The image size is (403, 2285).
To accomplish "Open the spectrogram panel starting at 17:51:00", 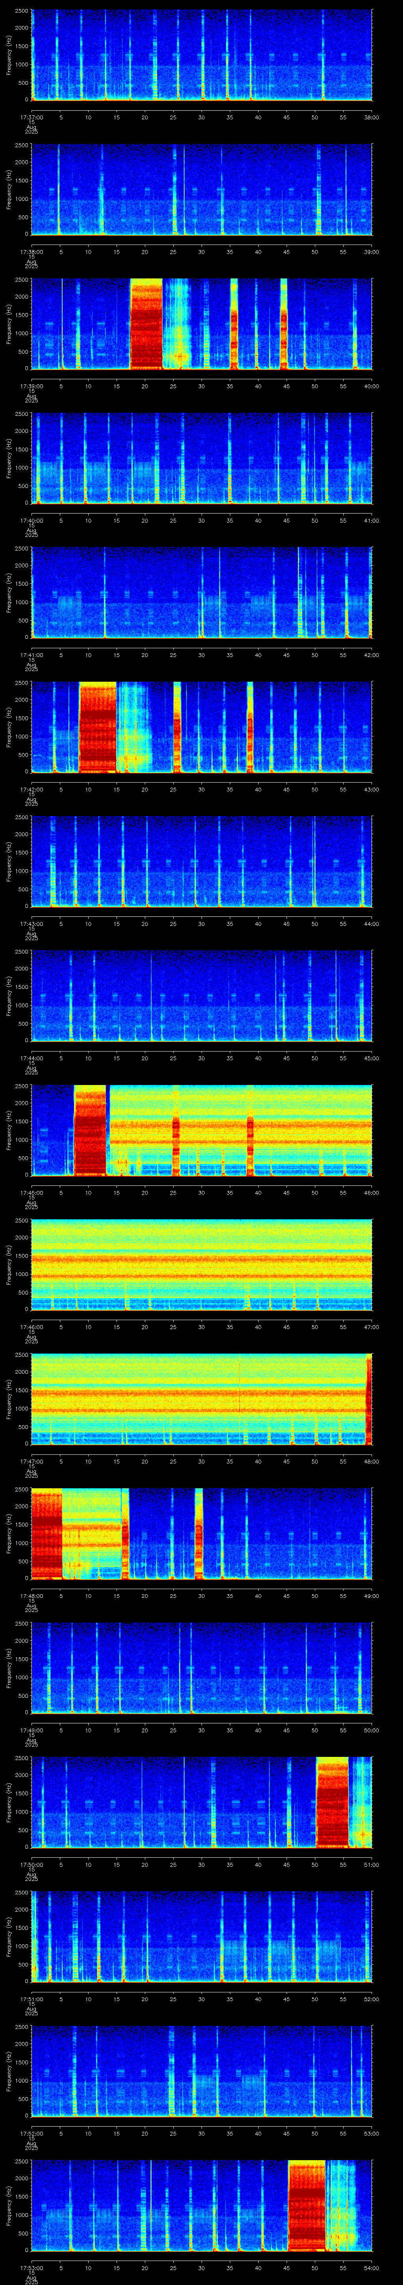I will pyautogui.click(x=201, y=1936).
